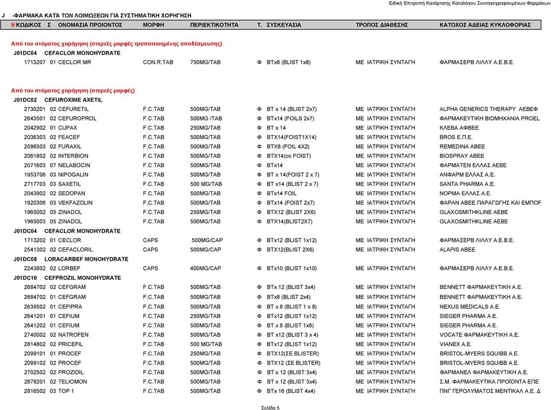The height and width of the screenshot is (410, 551).
Task: Click product name CECLOR MR
Action: click(x=75, y=62)
